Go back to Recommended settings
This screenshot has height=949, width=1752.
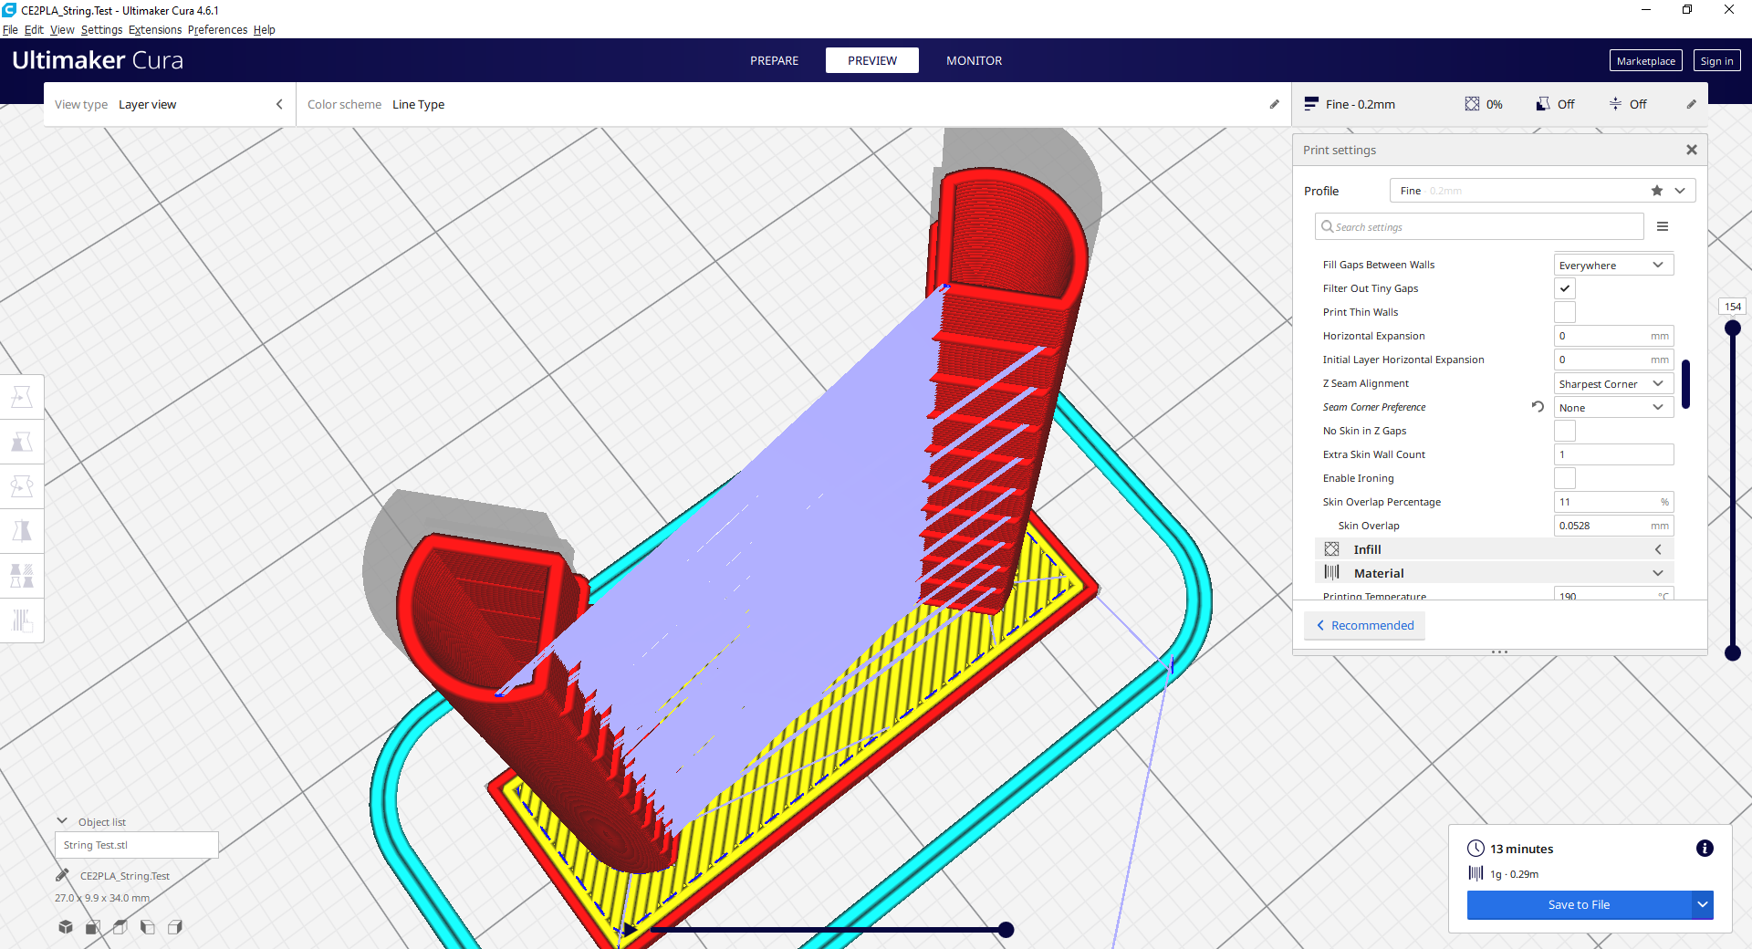click(1365, 625)
